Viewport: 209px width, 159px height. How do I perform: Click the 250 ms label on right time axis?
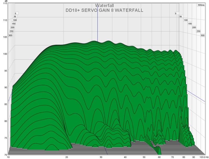click(x=198, y=31)
